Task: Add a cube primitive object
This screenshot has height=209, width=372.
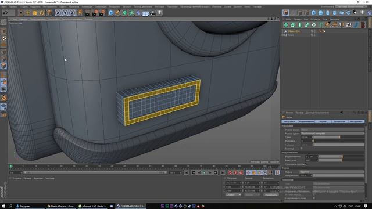Action: 111,13
